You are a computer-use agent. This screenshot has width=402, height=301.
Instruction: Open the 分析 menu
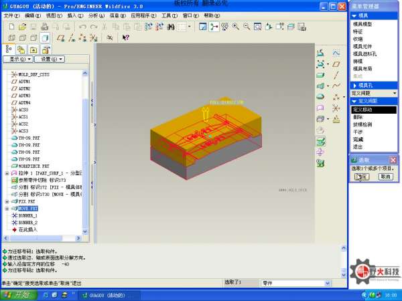pos(96,15)
